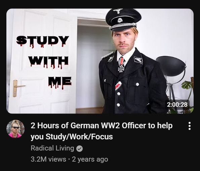The width and height of the screenshot is (200, 171).
Task: Click the green plant leaf in thumbnail
Action: pos(187,85)
